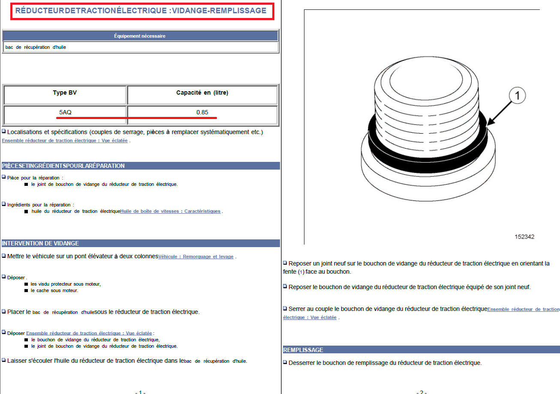The width and height of the screenshot is (560, 394).
Task: Click bullet icon before "Desserrer le bouchon de remplissage"
Action: coord(285,363)
